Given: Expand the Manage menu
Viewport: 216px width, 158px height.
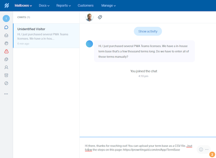Looking at the screenshot, I should point(109,5).
